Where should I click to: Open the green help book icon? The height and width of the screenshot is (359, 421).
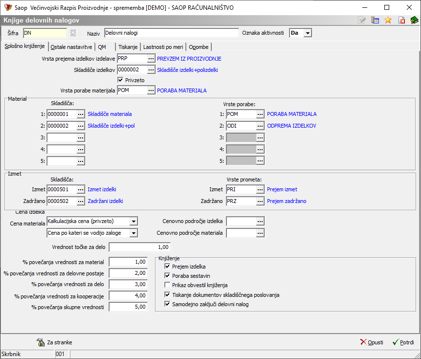414,20
